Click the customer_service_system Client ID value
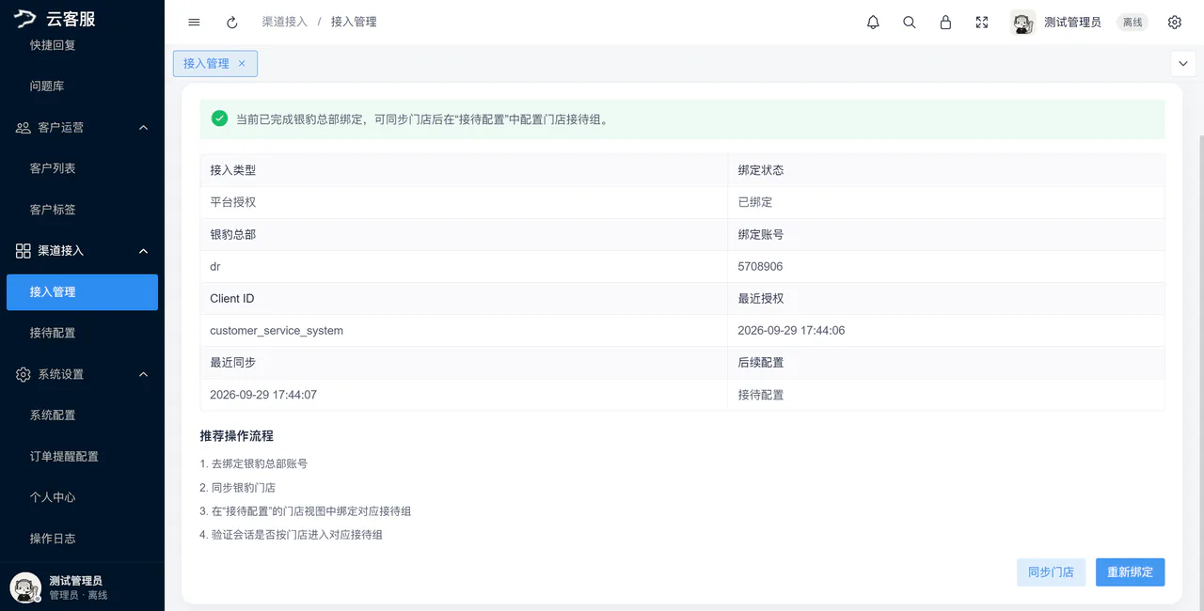Screen dimensions: 1204x611 click(277, 331)
